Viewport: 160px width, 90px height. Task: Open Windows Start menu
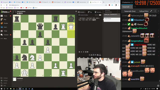coord(1,89)
